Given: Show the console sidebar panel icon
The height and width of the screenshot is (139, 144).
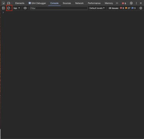Looking at the screenshot, I should [3, 8].
